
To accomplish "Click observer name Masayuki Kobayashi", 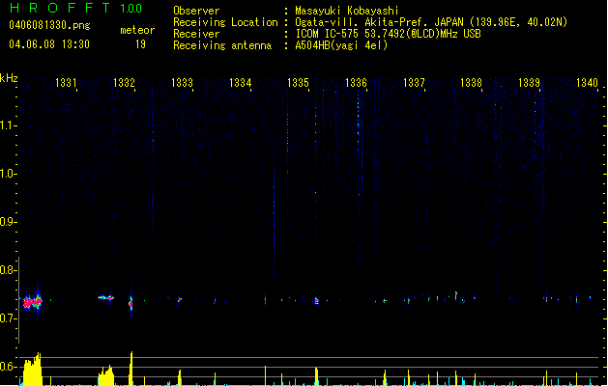I will (x=347, y=11).
